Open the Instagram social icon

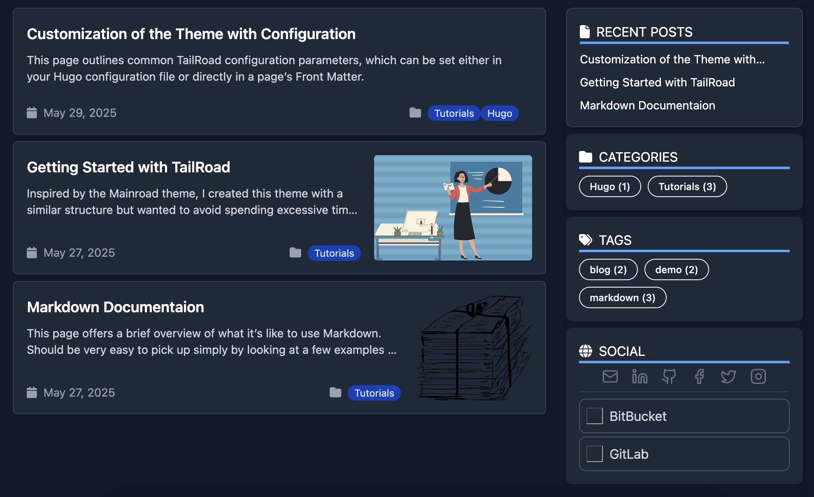point(758,376)
